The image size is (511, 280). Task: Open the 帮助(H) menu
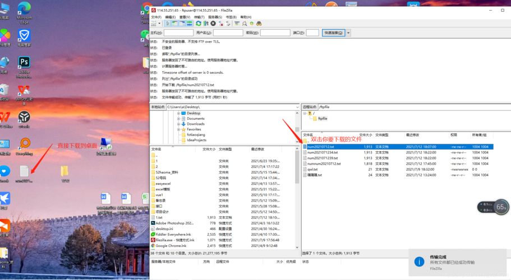(x=246, y=17)
